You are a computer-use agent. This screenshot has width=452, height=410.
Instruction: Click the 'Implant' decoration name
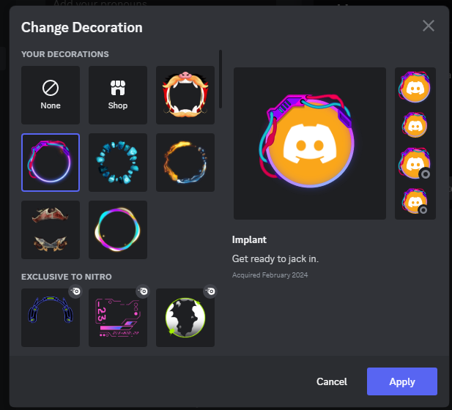pyautogui.click(x=249, y=239)
